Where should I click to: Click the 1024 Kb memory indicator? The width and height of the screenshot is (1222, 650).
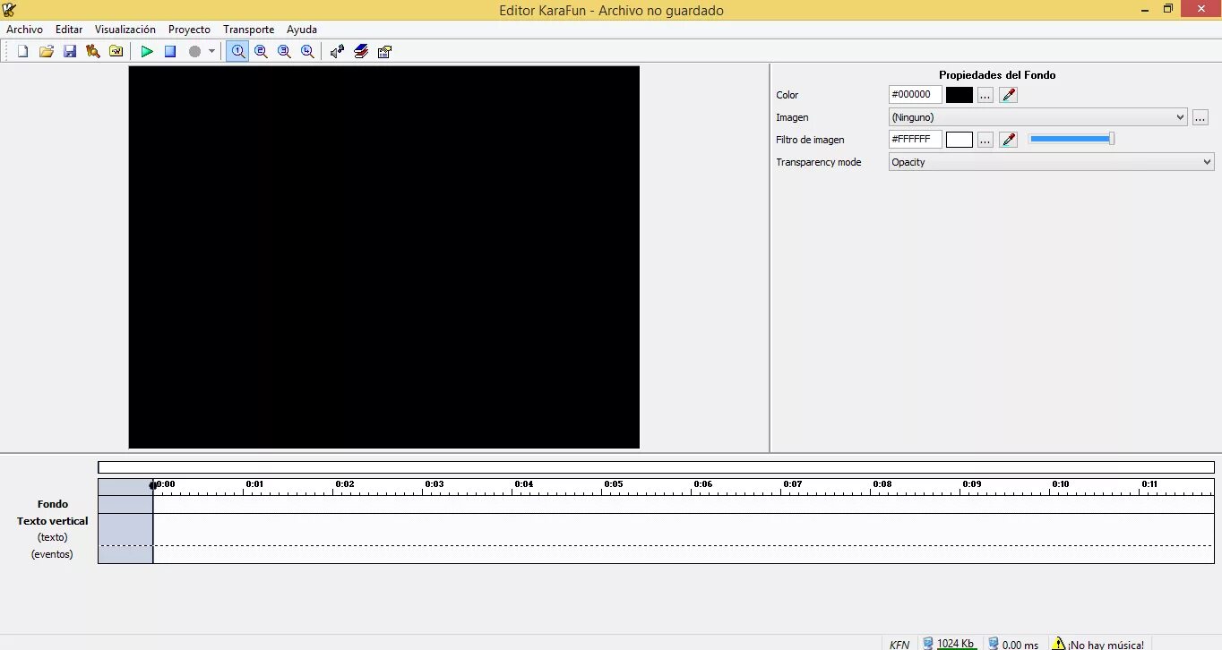(956, 644)
